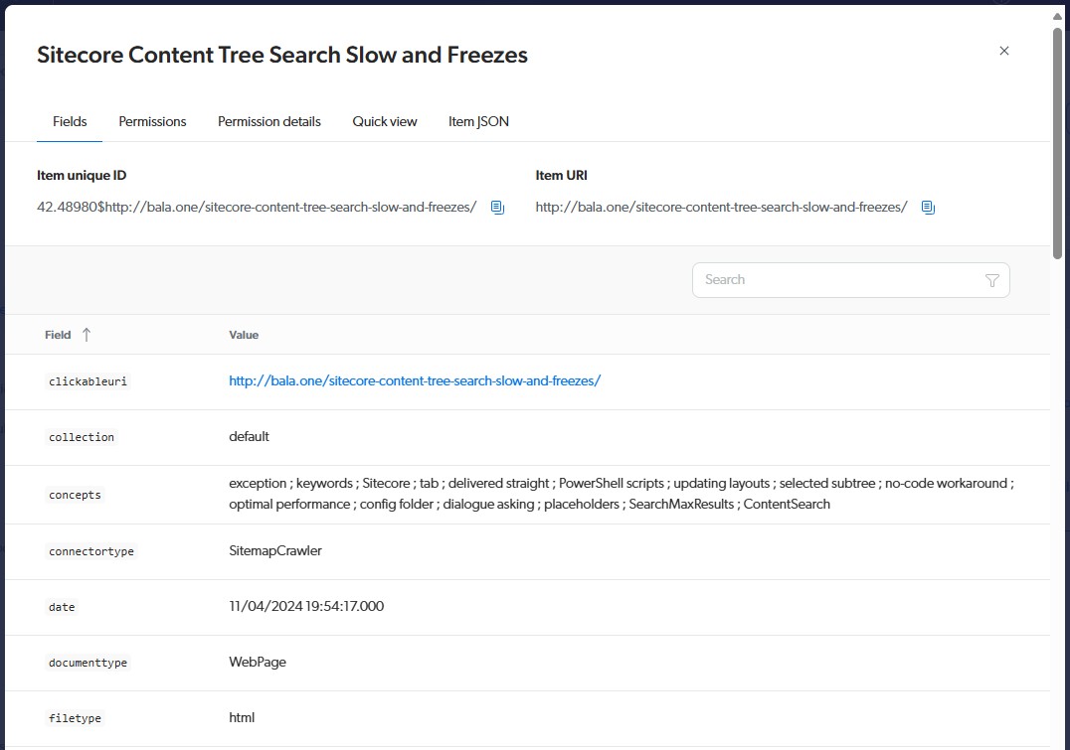Click the dialog title heading

281,55
